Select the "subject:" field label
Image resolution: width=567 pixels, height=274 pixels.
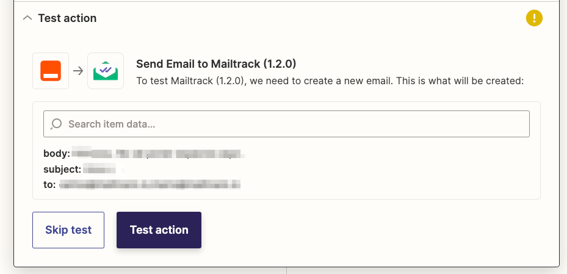62,168
